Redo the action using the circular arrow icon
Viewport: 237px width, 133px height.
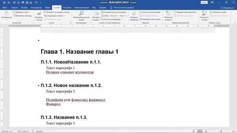(14, 3)
